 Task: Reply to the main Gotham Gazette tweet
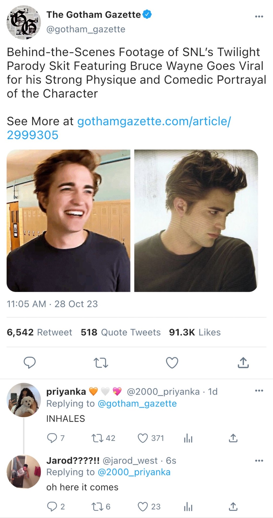29,362
